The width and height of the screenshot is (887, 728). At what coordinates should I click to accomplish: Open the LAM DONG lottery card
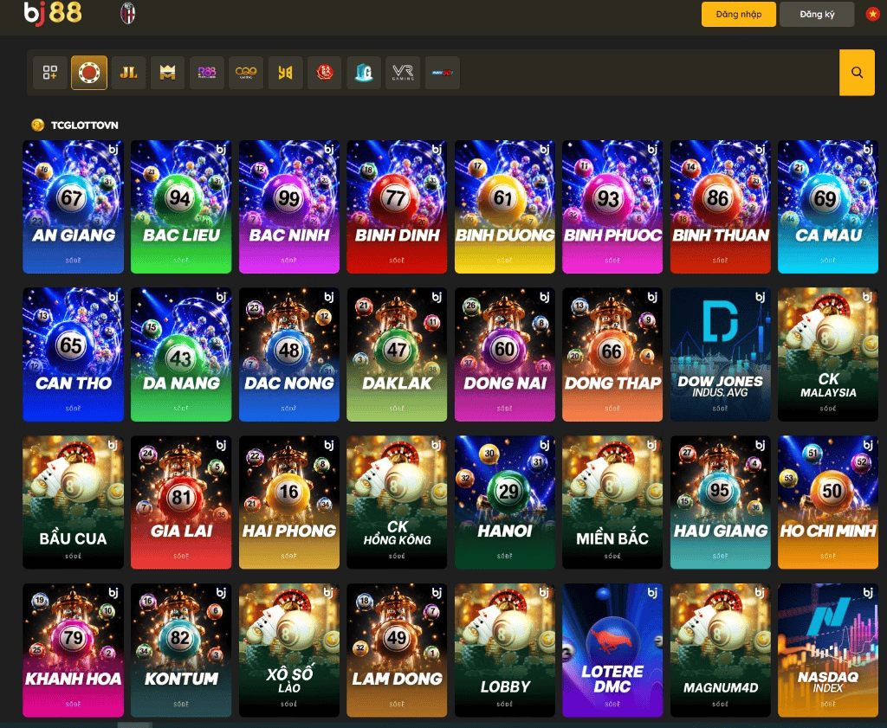[397, 651]
